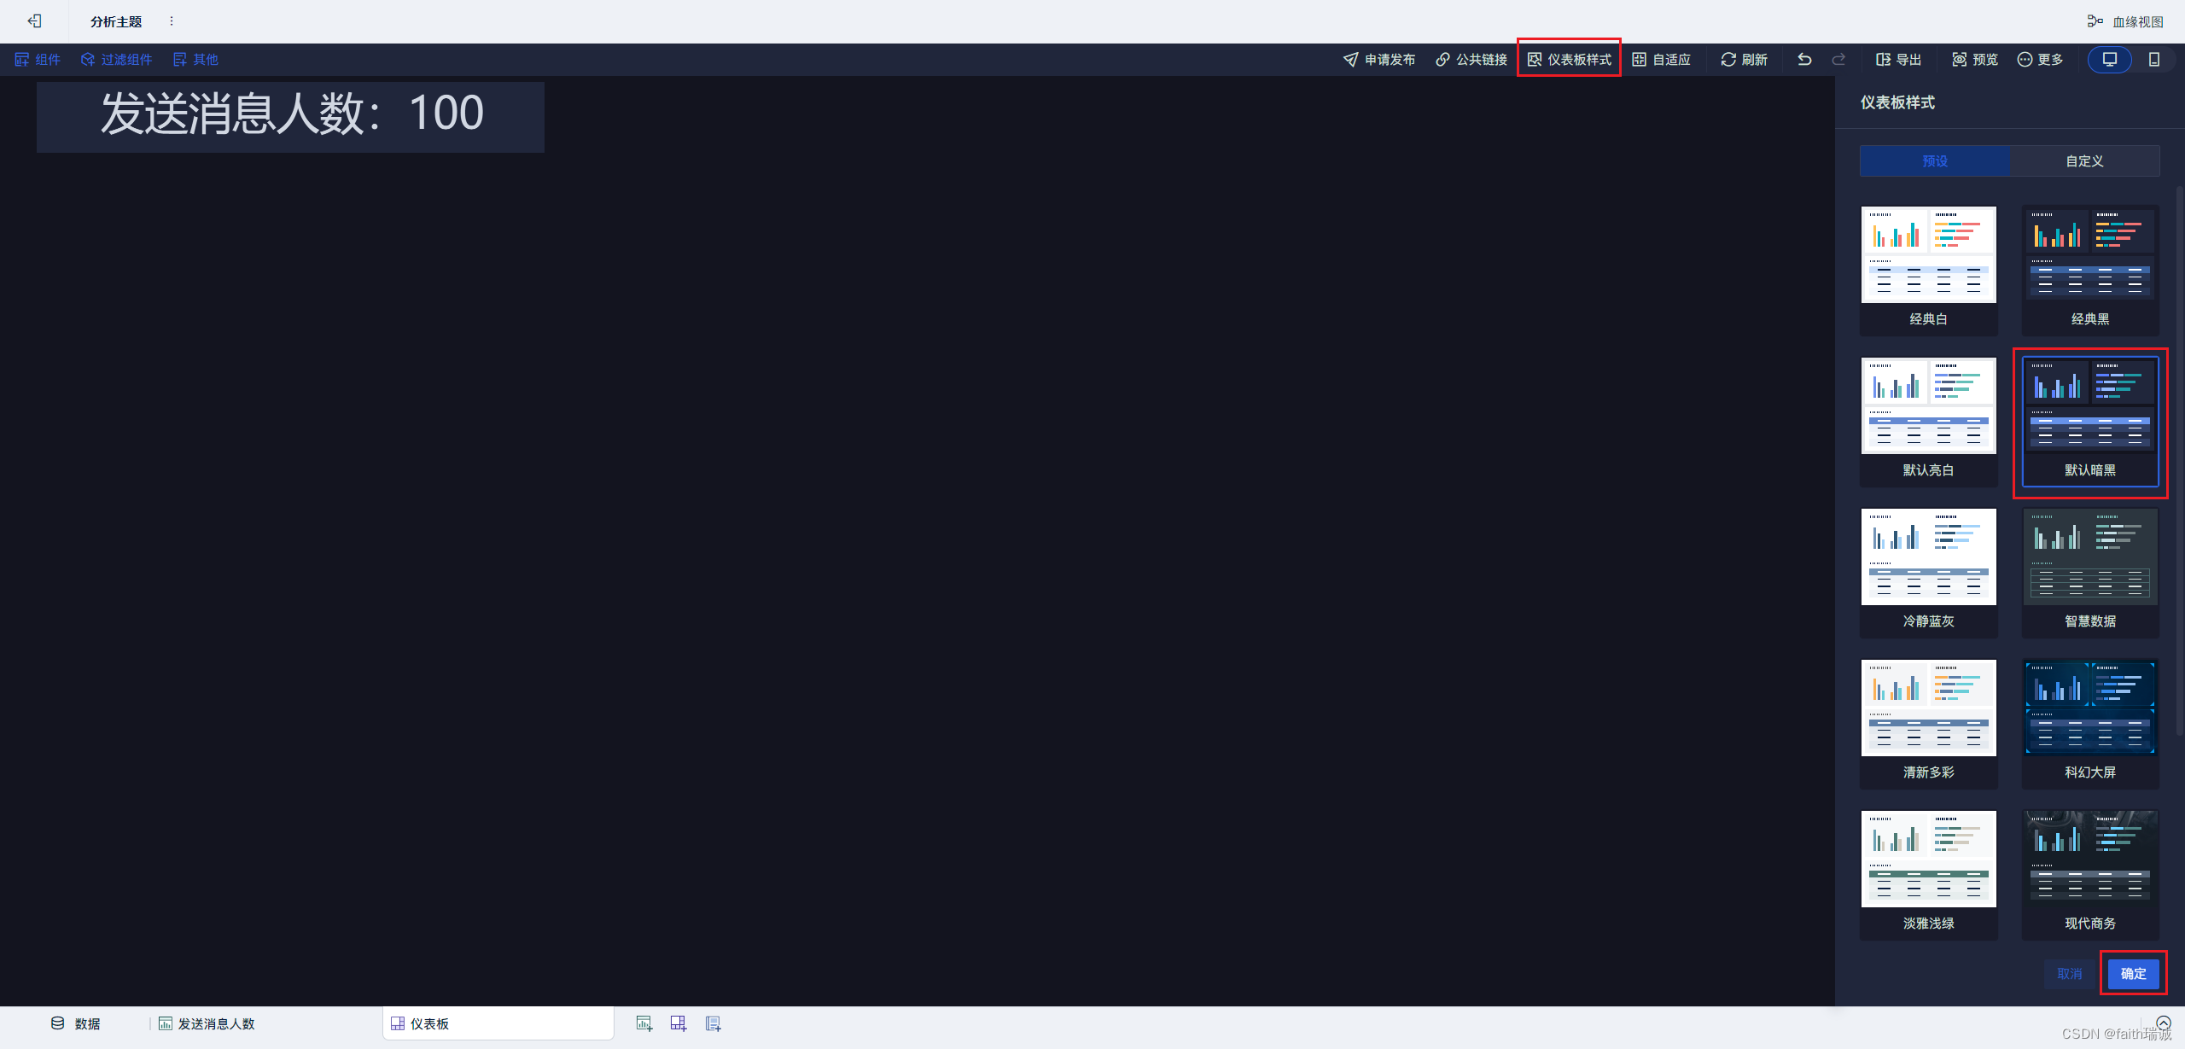Switch to the 自定义 custom tab
This screenshot has width=2185, height=1049.
2084,160
